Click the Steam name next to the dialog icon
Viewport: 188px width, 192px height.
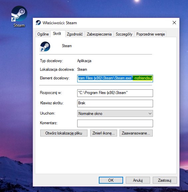click(67, 46)
